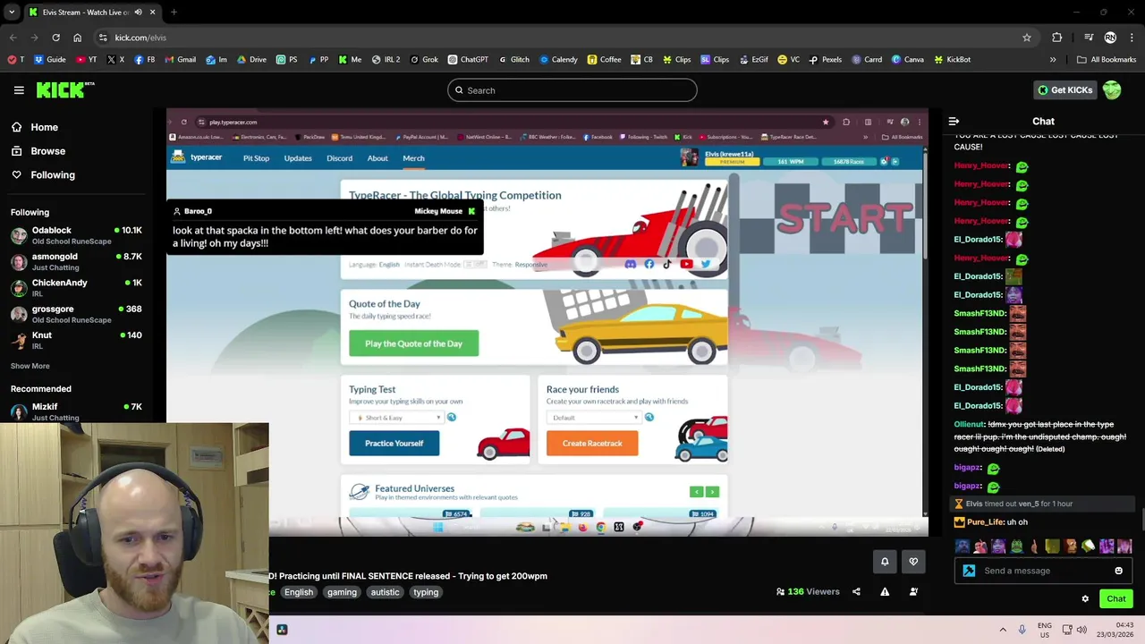Open browser menu three dots

point(1132,38)
